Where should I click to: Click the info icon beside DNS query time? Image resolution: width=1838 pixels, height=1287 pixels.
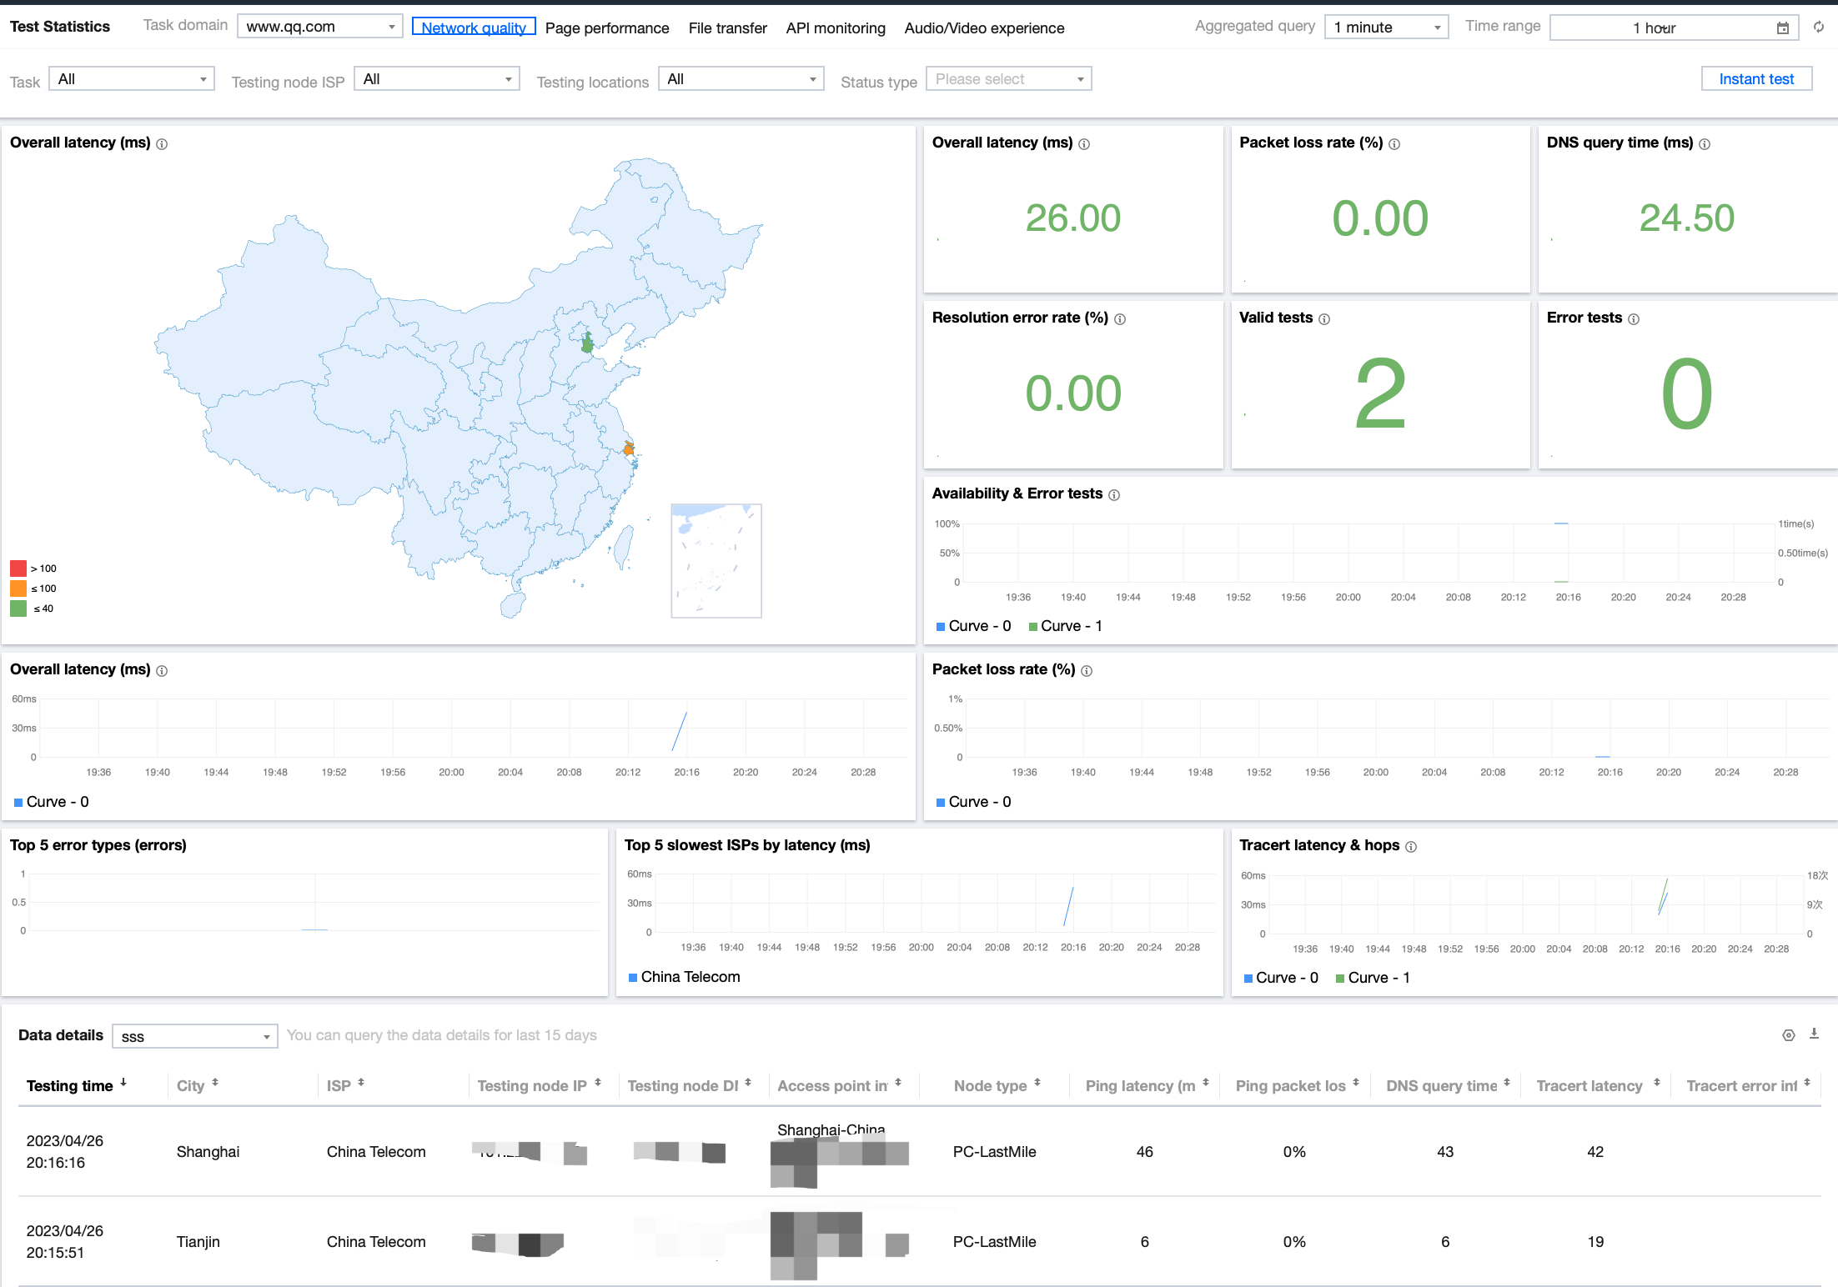coord(1705,144)
